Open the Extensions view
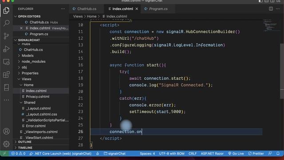 point(6,75)
